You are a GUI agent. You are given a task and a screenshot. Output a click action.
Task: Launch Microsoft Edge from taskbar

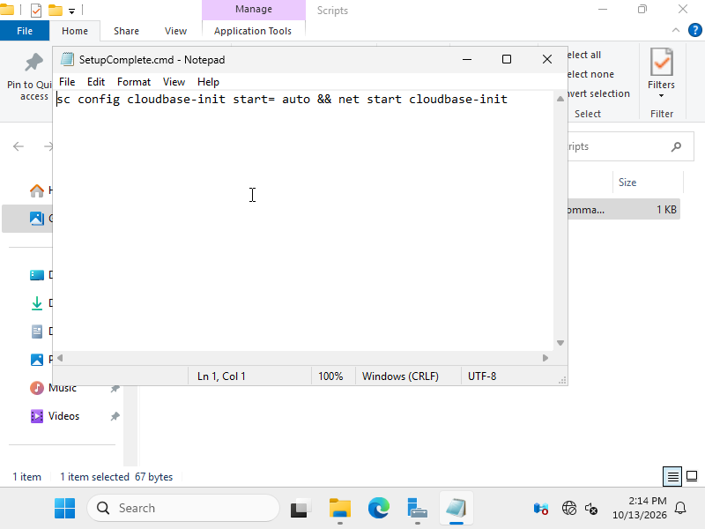pos(379,509)
